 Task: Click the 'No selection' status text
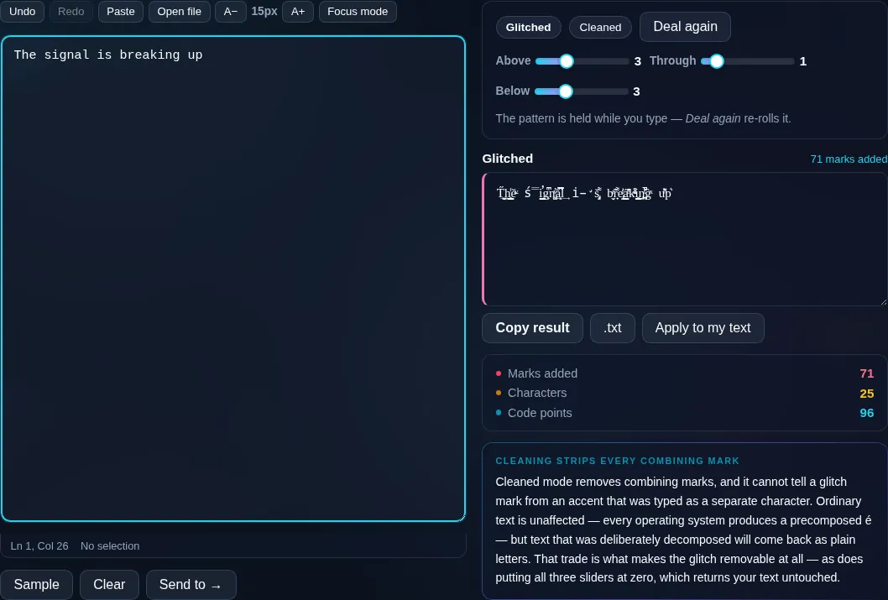[110, 545]
